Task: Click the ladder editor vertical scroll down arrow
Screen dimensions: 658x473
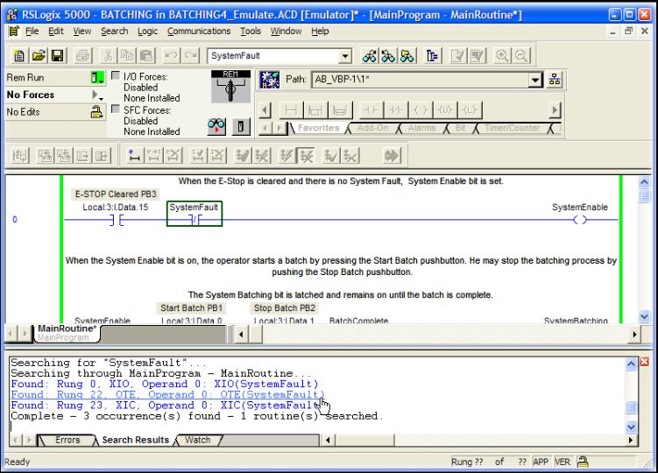Action: pos(644,316)
